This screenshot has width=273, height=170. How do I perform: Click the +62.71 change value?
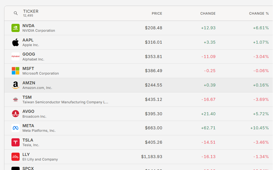(x=208, y=128)
